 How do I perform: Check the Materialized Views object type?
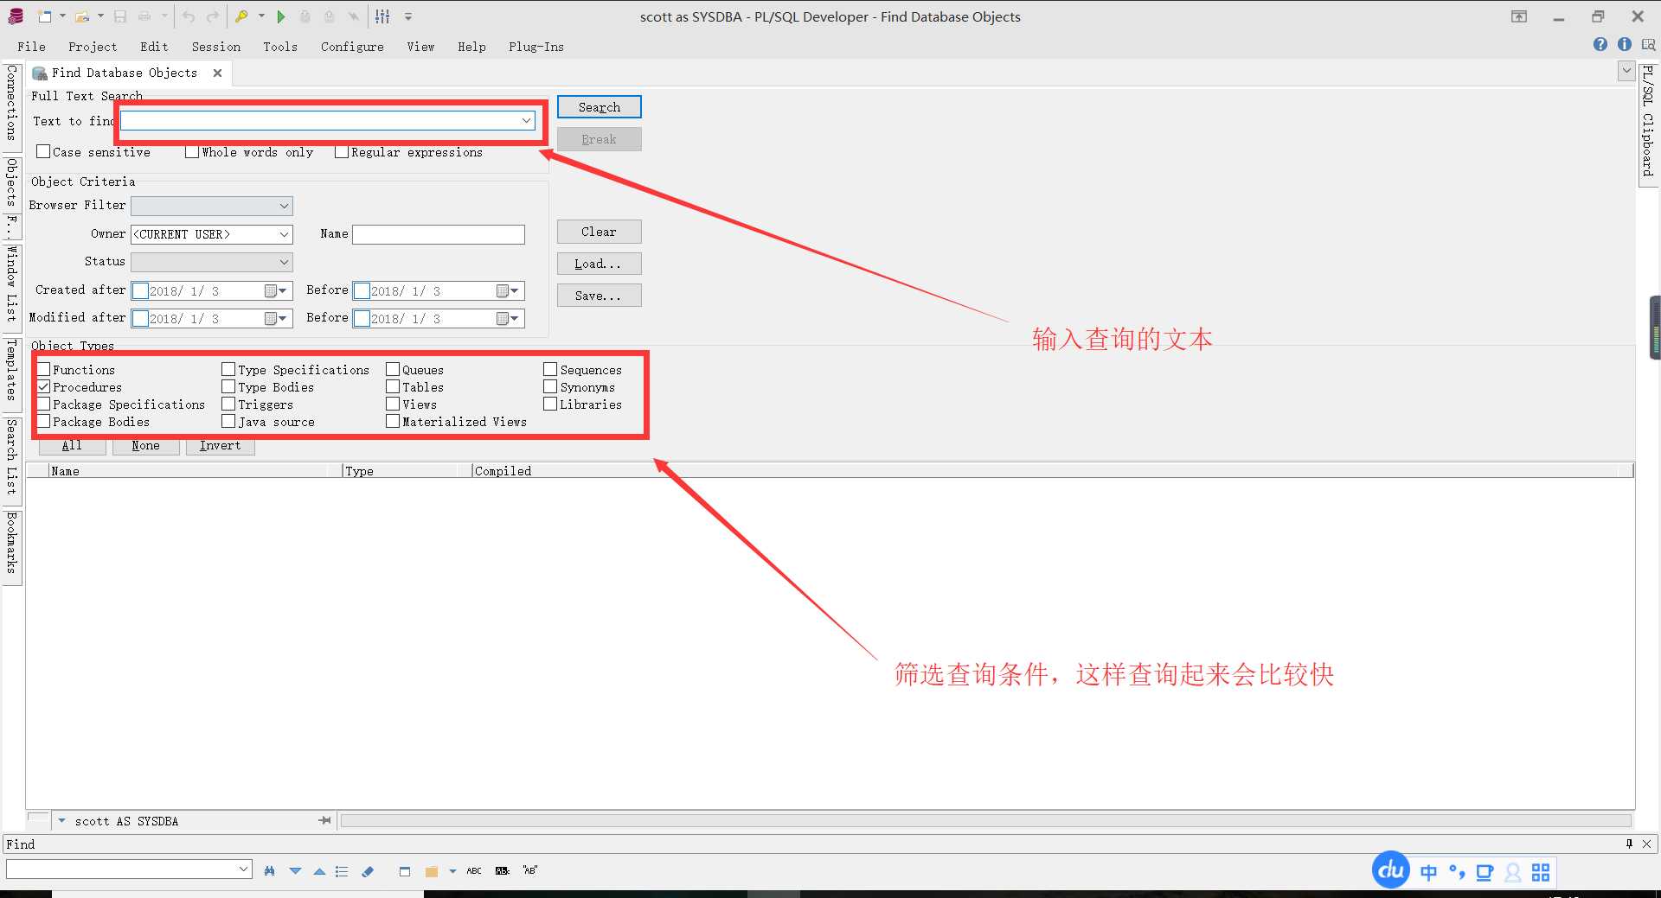(393, 421)
